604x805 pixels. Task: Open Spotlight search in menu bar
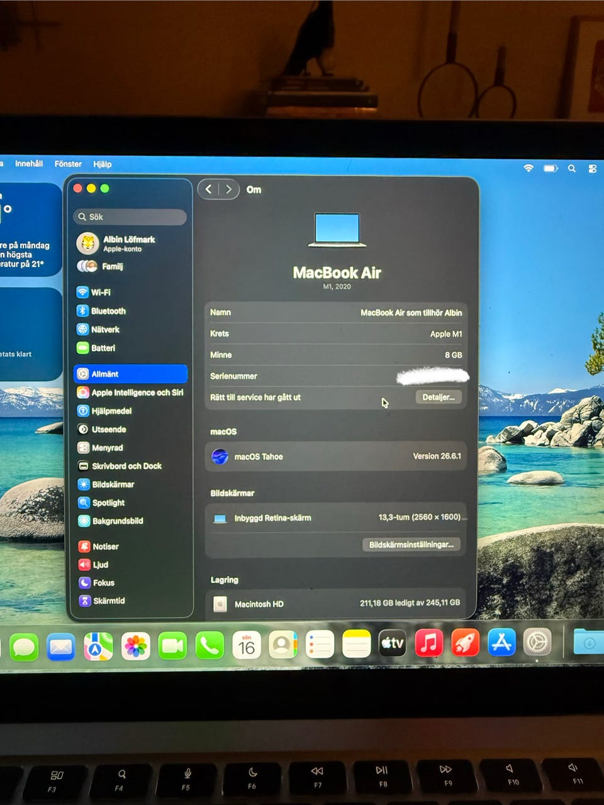click(572, 169)
